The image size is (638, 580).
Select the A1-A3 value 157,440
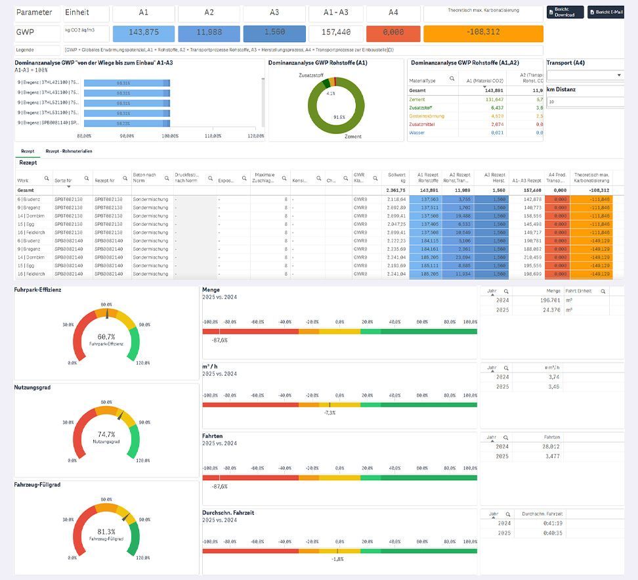pos(336,32)
